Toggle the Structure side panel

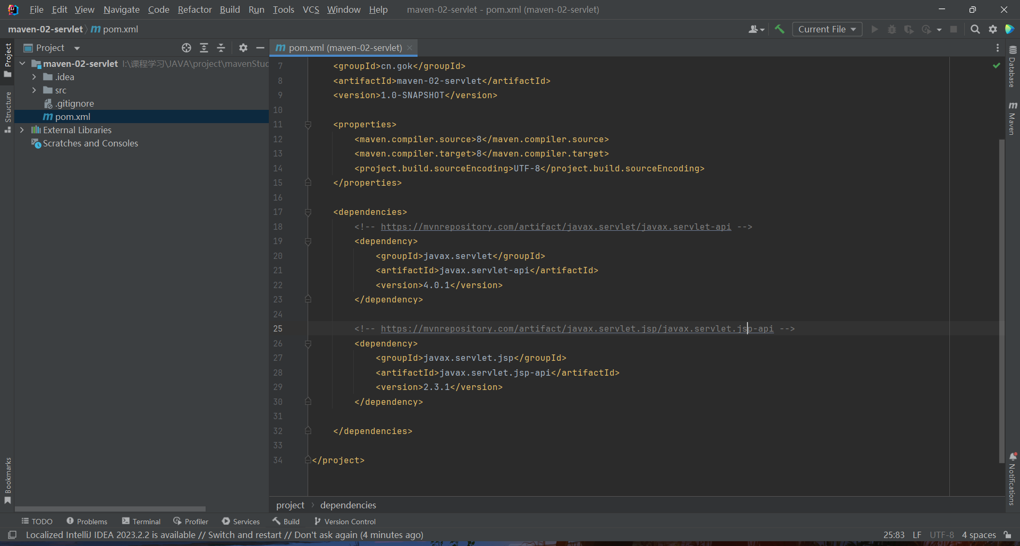tap(7, 112)
